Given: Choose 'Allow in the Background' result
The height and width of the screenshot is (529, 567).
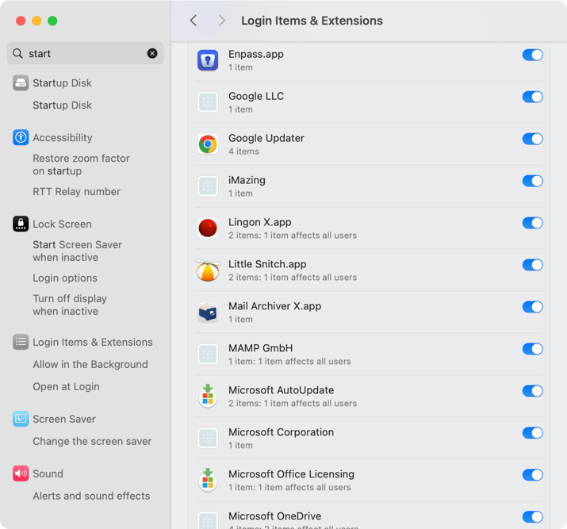Looking at the screenshot, I should click(x=90, y=365).
